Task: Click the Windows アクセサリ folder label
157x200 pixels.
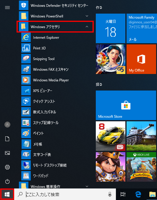Action: click(45, 27)
